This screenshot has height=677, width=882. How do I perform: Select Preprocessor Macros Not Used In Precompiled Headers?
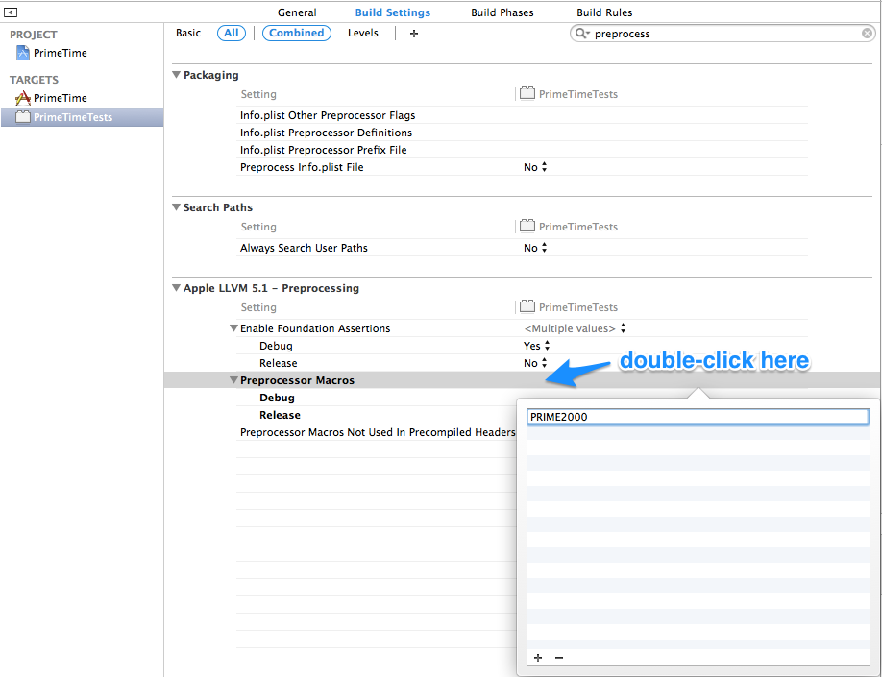coord(378,432)
